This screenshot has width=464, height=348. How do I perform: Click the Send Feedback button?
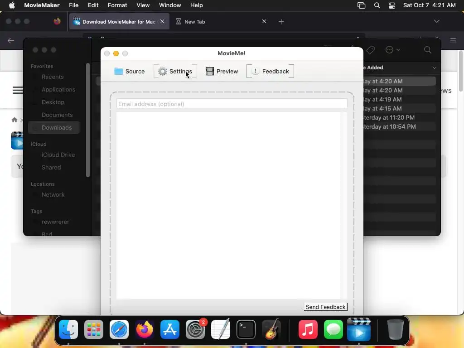click(325, 307)
